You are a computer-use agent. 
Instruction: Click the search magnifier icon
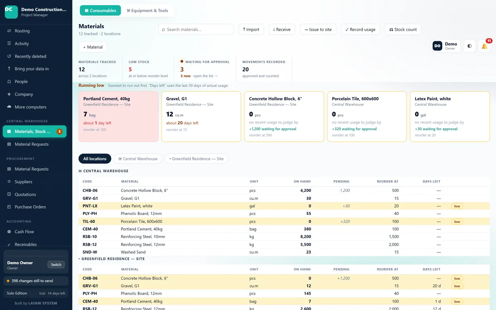[x=164, y=30]
